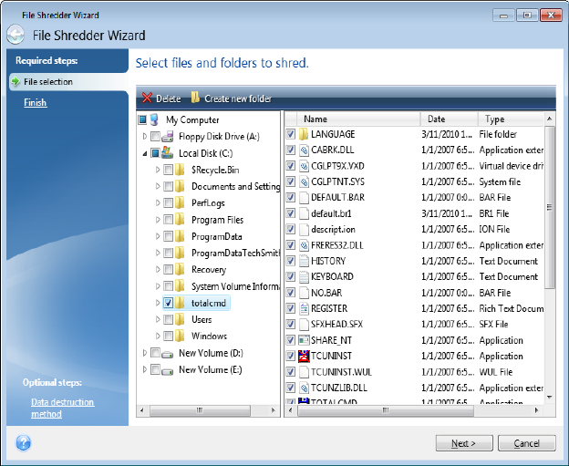Click the Cancel button
This screenshot has width=569, height=466.
pos(526,443)
